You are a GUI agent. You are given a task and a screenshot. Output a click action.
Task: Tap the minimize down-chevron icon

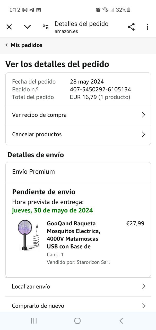click(x=27, y=27)
